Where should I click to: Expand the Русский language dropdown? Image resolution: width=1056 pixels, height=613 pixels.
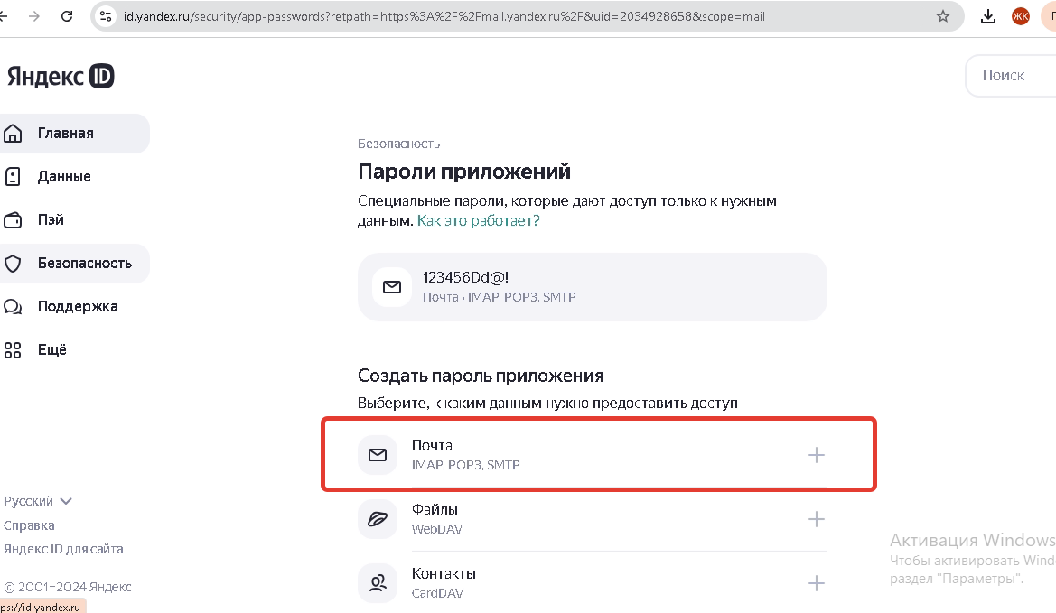coord(38,501)
